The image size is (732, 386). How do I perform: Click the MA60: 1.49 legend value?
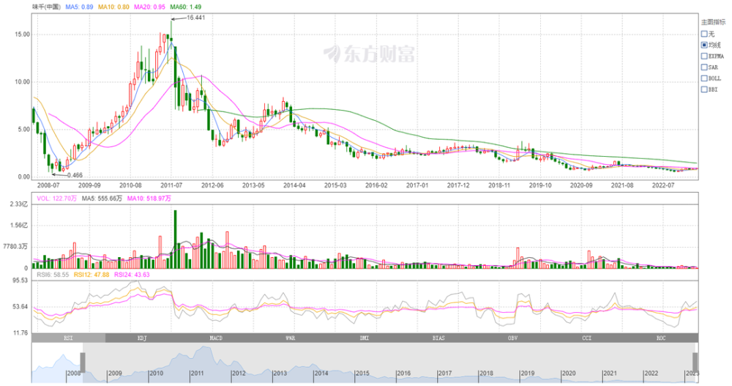pyautogui.click(x=186, y=7)
